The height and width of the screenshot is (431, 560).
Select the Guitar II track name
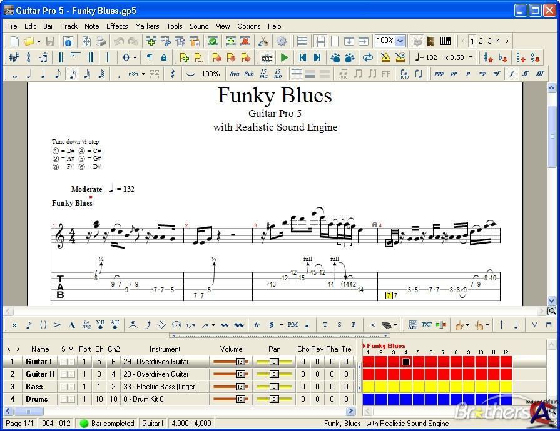(40, 374)
